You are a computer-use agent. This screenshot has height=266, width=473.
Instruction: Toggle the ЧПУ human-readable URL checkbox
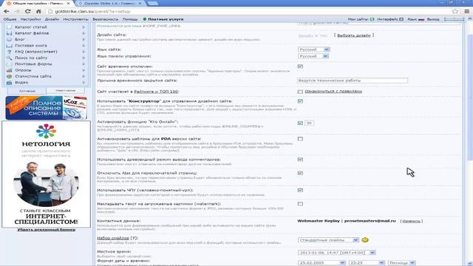point(300,191)
